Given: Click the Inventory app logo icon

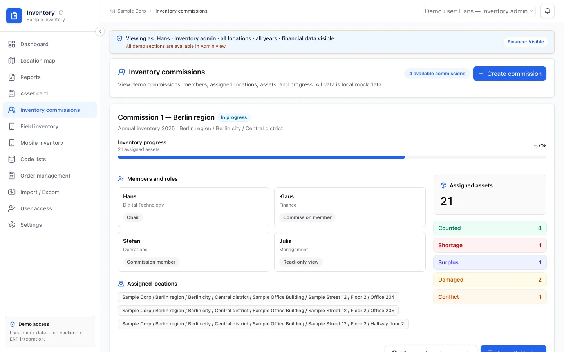Looking at the screenshot, I should tap(14, 16).
